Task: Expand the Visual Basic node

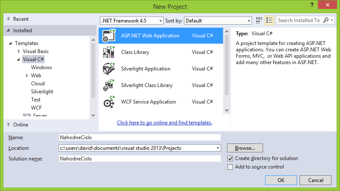Action: coord(19,51)
